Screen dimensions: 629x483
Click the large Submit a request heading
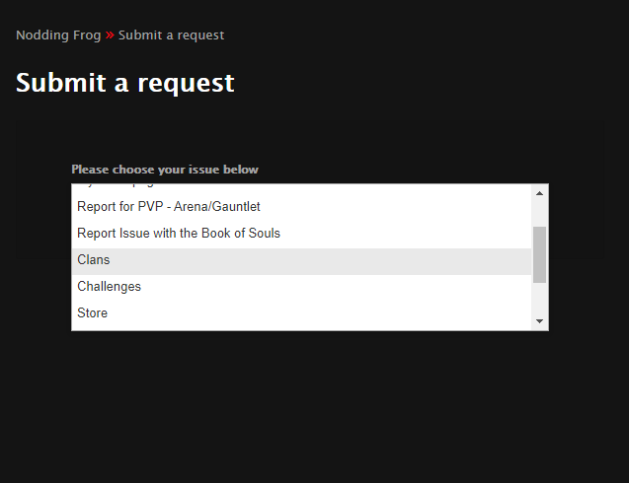(x=125, y=84)
